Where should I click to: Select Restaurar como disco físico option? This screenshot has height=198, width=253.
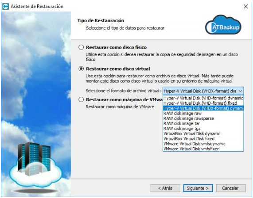tap(81, 47)
